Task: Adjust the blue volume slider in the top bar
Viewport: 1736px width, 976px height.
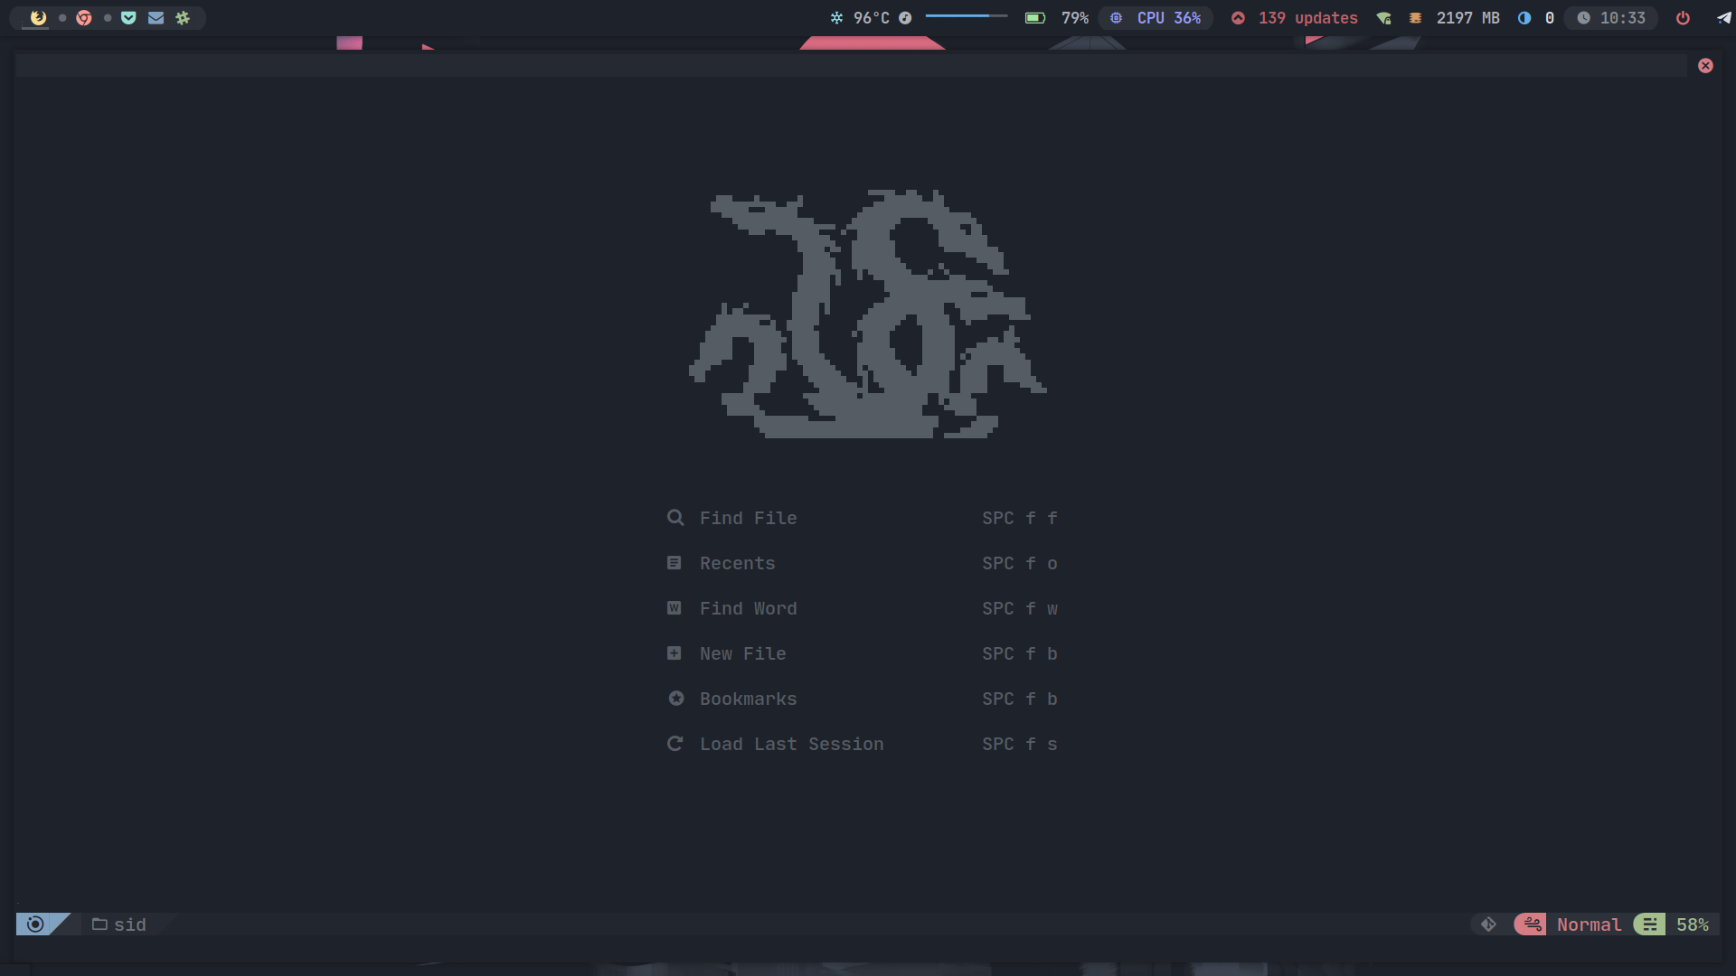Action: point(966,16)
